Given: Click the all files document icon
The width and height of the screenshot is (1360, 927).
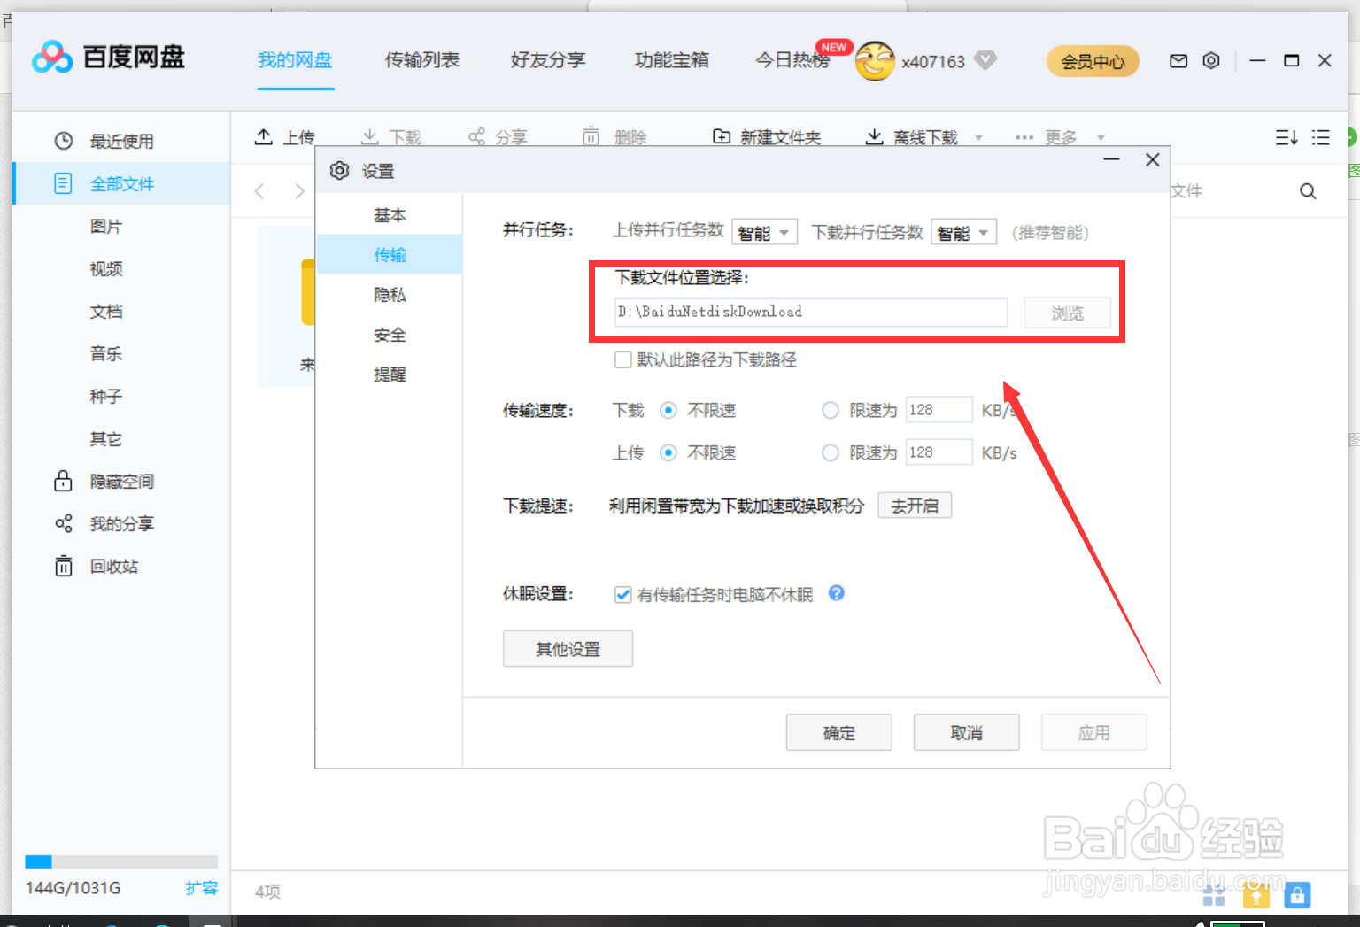Looking at the screenshot, I should tap(63, 183).
